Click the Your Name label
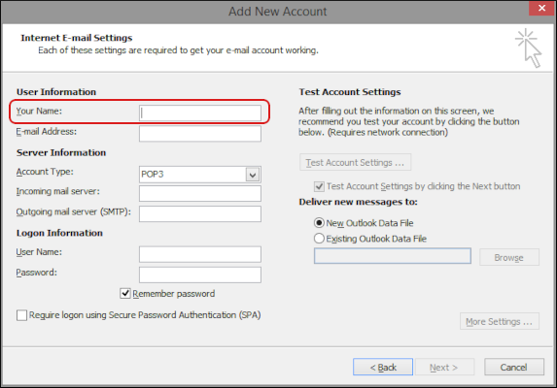This screenshot has width=557, height=388. [39, 112]
